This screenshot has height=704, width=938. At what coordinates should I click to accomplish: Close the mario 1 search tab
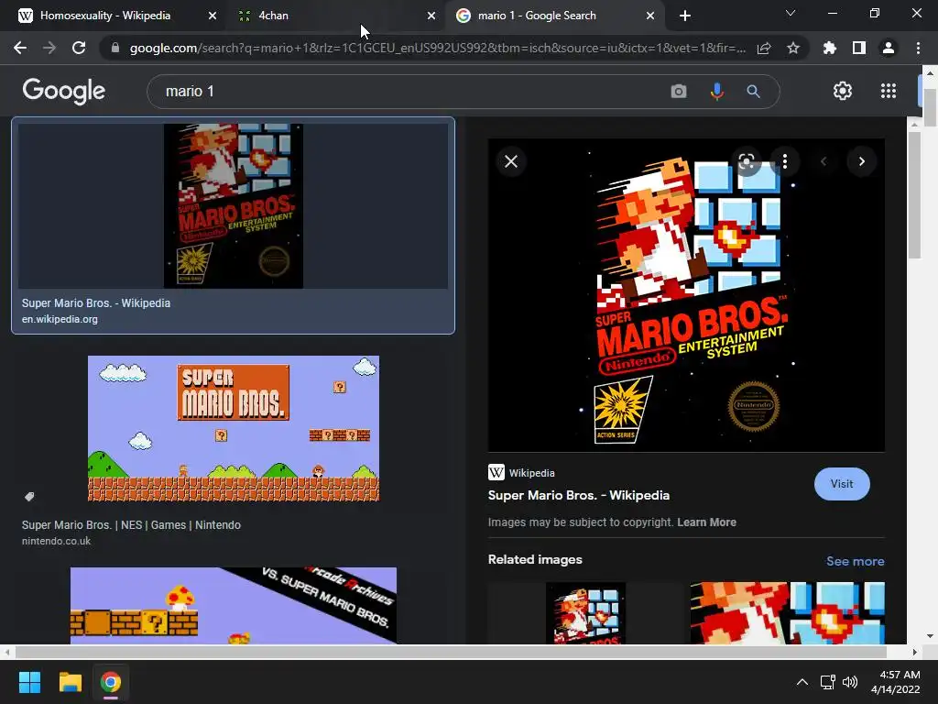[650, 16]
